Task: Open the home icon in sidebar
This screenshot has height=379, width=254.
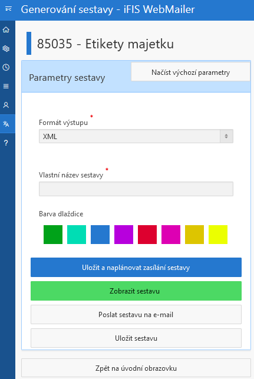Action: (6, 29)
